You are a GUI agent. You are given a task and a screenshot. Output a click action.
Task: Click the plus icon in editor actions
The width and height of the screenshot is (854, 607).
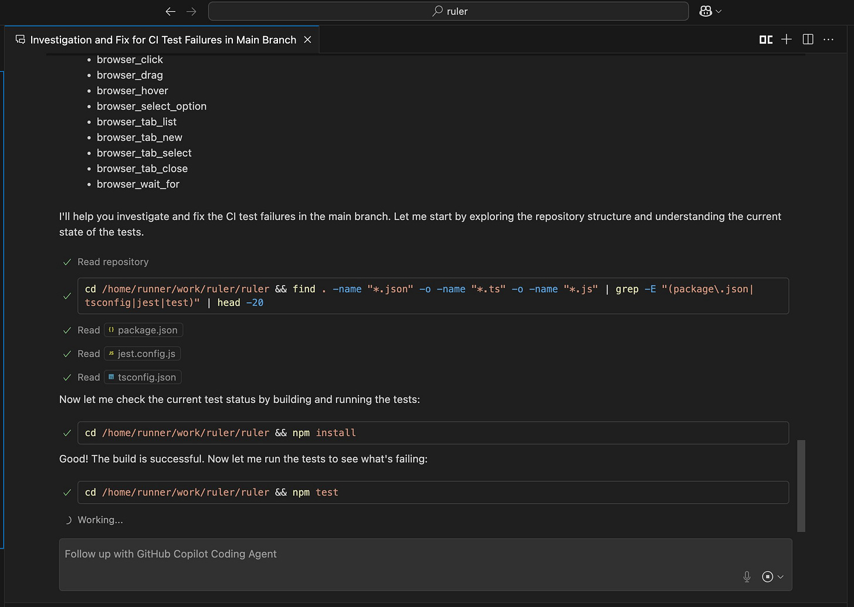[787, 39]
